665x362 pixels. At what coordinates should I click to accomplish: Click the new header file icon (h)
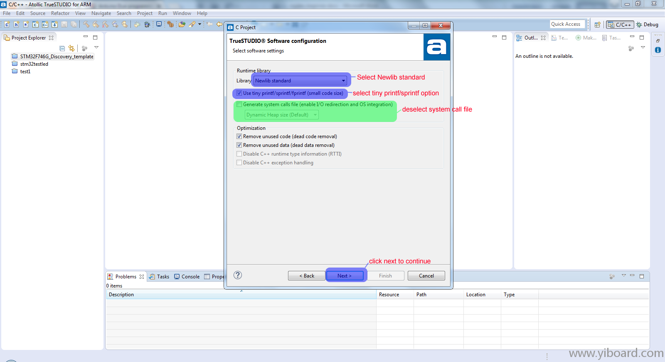[16, 24]
